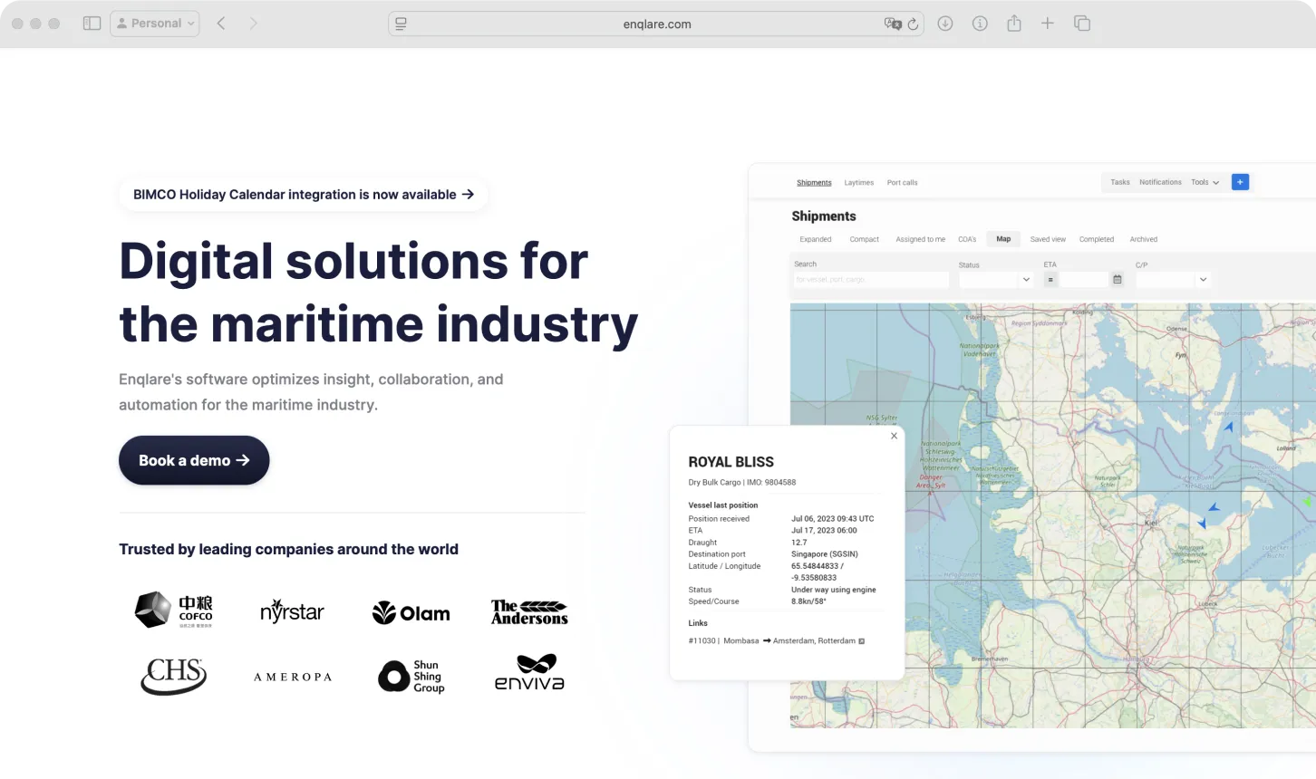1316x779 pixels.
Task: Click the Tasks button
Action: point(1120,182)
